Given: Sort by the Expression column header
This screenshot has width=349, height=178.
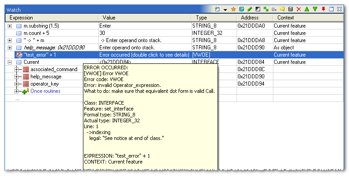Looking at the screenshot, I should [52, 18].
